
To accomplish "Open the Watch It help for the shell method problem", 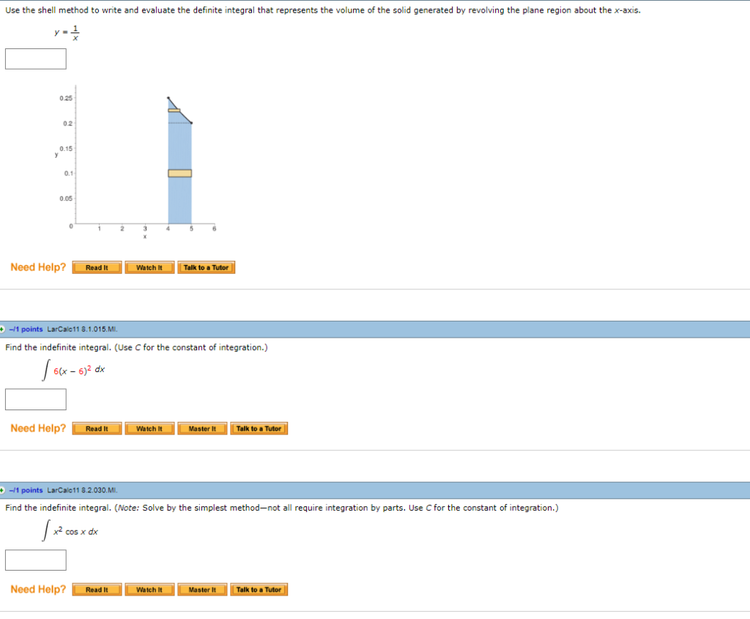I will 149,267.
